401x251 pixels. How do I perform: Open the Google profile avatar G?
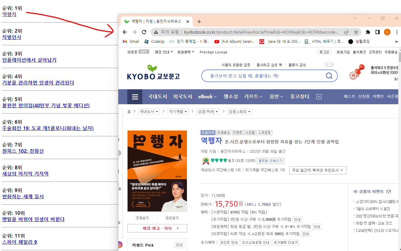(387, 32)
